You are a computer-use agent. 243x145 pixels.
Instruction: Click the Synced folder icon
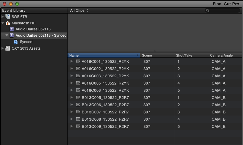[x=16, y=42]
